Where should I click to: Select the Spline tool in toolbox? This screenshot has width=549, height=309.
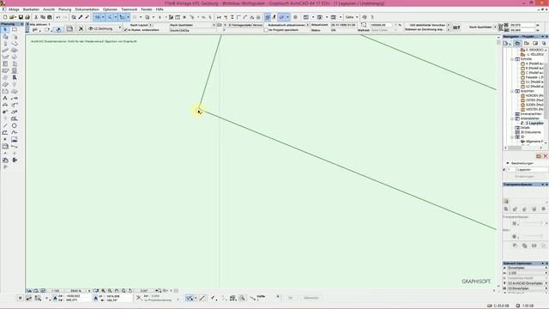click(x=15, y=132)
